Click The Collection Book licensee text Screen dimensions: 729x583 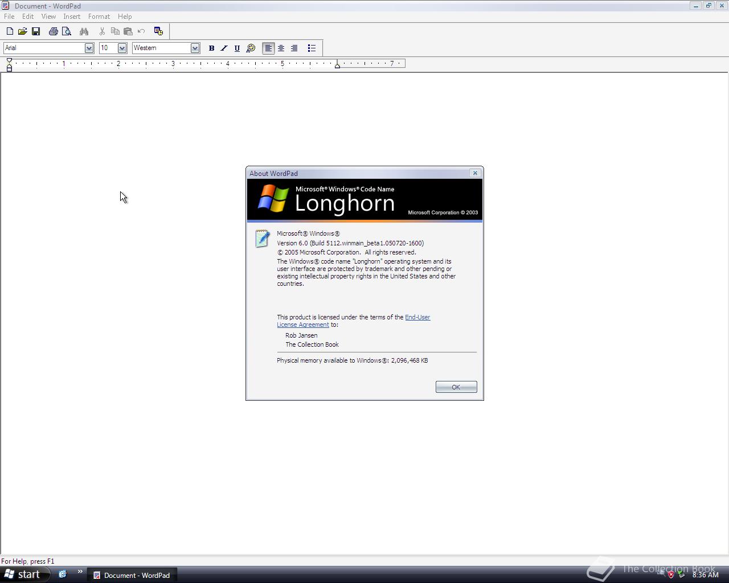coord(312,344)
